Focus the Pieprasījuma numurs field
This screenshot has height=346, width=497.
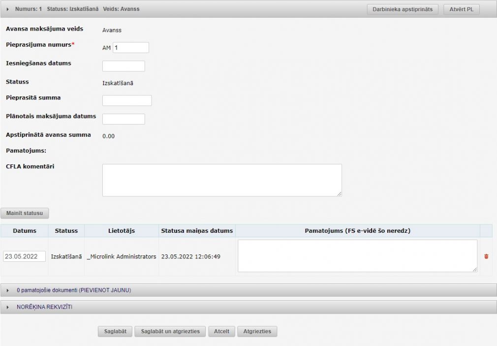click(130, 48)
